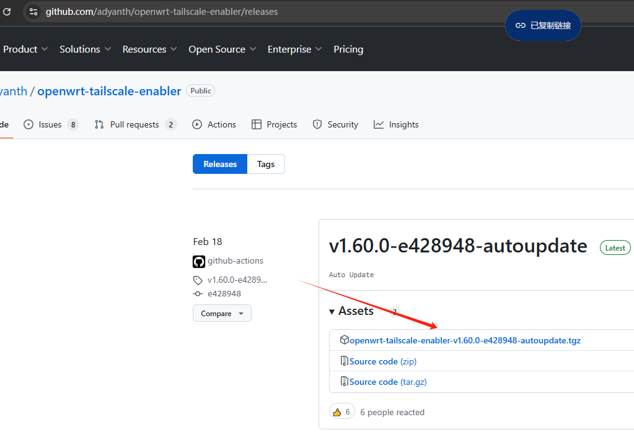Click the github-actions avatar icon

(199, 262)
